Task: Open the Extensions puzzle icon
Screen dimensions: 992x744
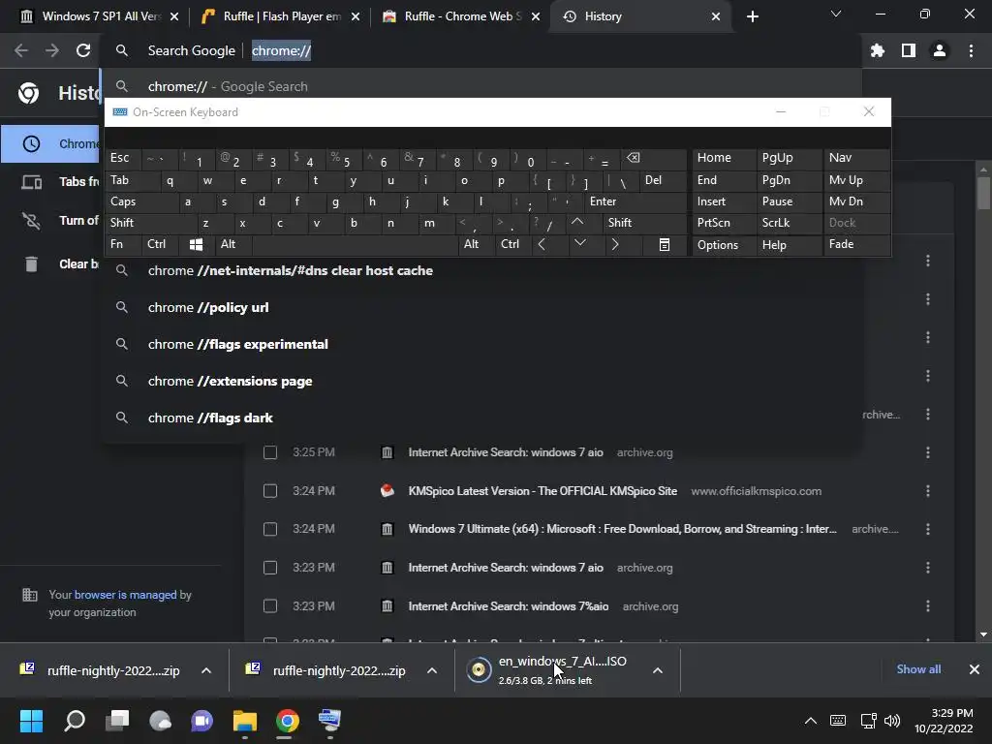Action: click(x=878, y=50)
